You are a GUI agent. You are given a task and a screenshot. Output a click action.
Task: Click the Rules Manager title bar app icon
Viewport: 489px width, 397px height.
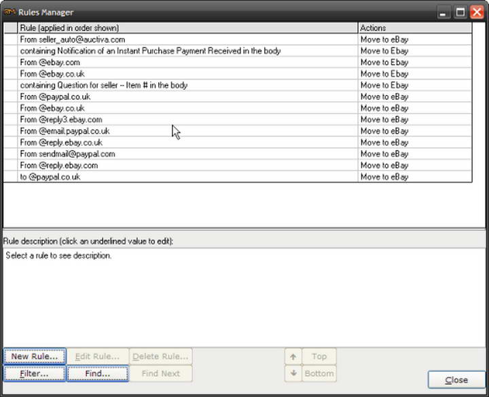(10, 12)
